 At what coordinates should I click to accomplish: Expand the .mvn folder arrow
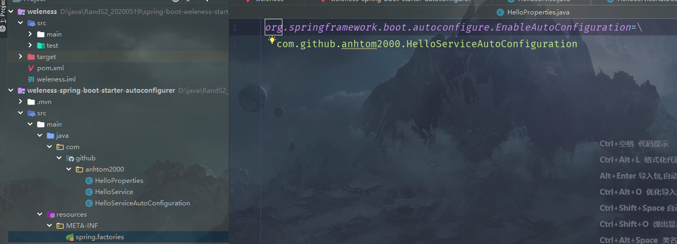(20, 102)
